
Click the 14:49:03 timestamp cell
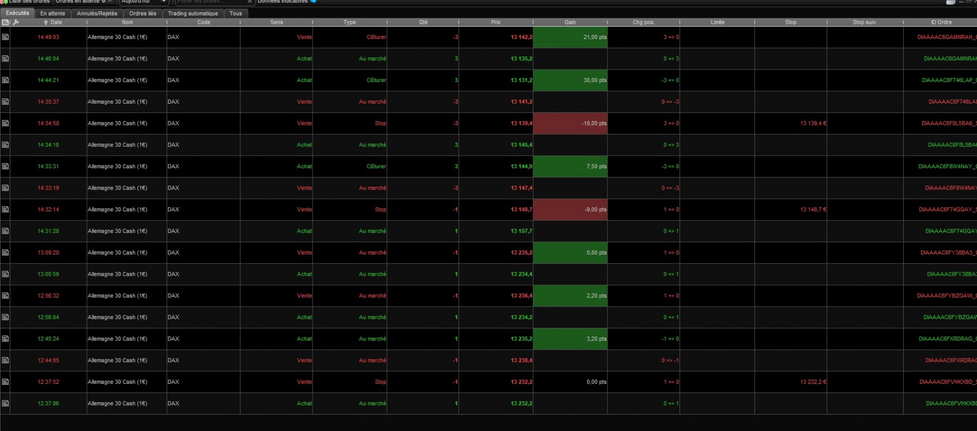pos(48,37)
